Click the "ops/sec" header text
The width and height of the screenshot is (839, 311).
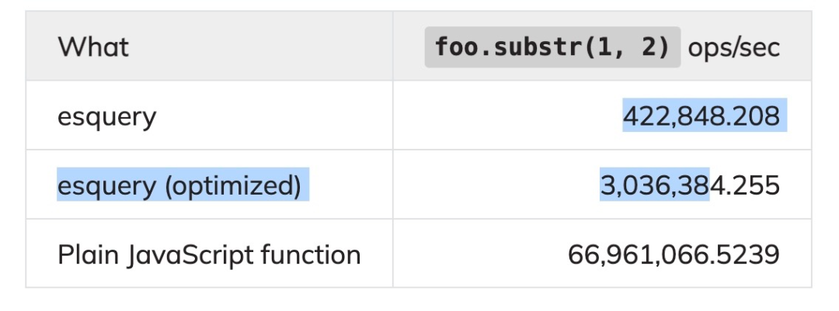click(x=734, y=47)
